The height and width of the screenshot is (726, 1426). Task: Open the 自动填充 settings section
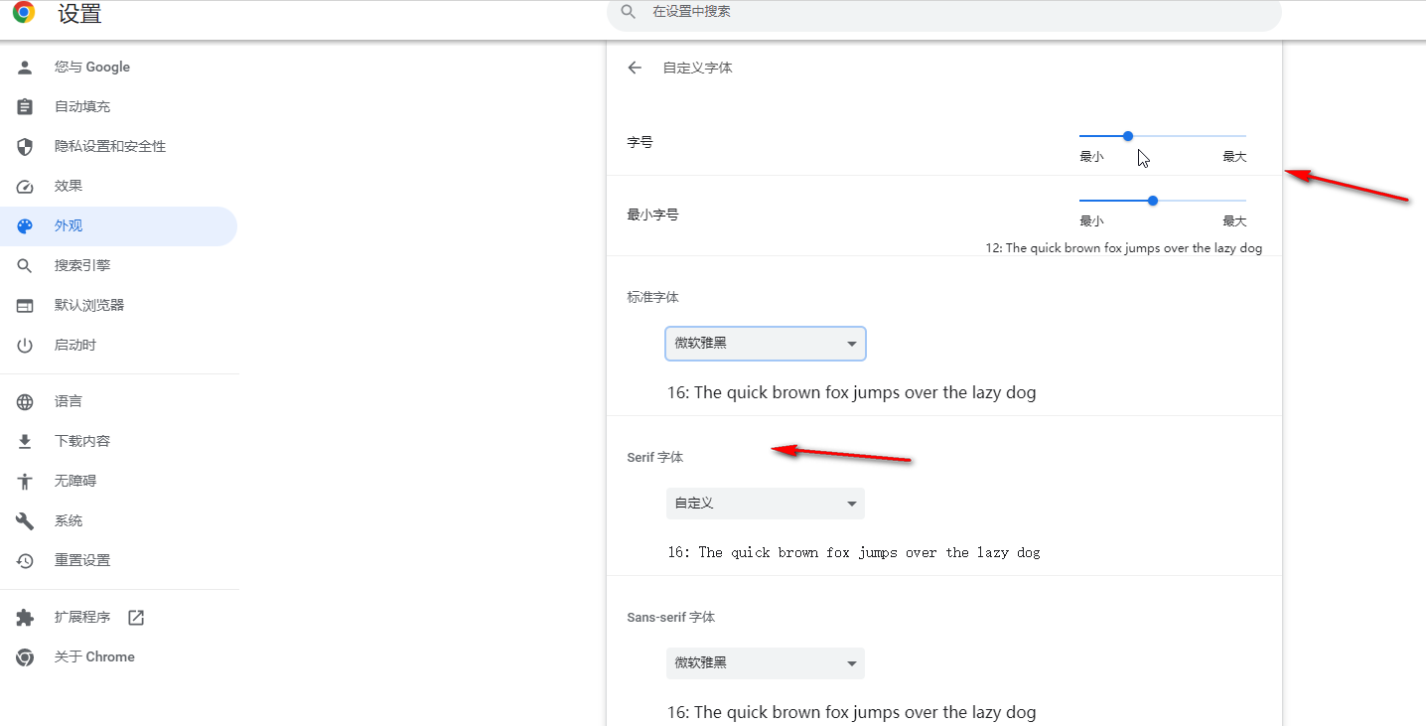point(119,107)
